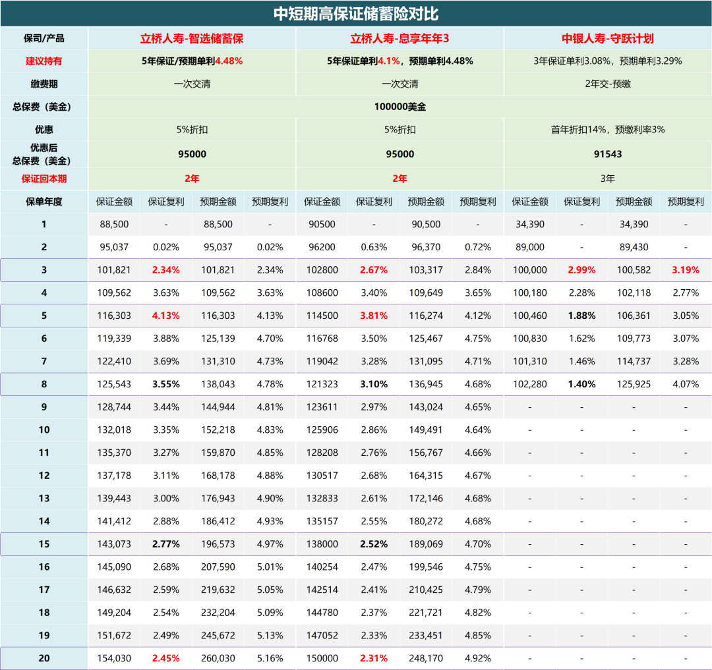This screenshot has width=712, height=670.
Task: Select the 260,030 expected amount cell
Action: [218, 658]
